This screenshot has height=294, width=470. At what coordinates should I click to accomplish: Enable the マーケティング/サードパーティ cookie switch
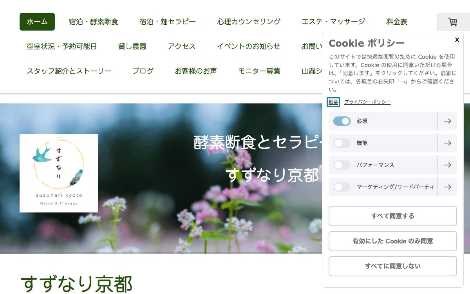click(x=342, y=187)
